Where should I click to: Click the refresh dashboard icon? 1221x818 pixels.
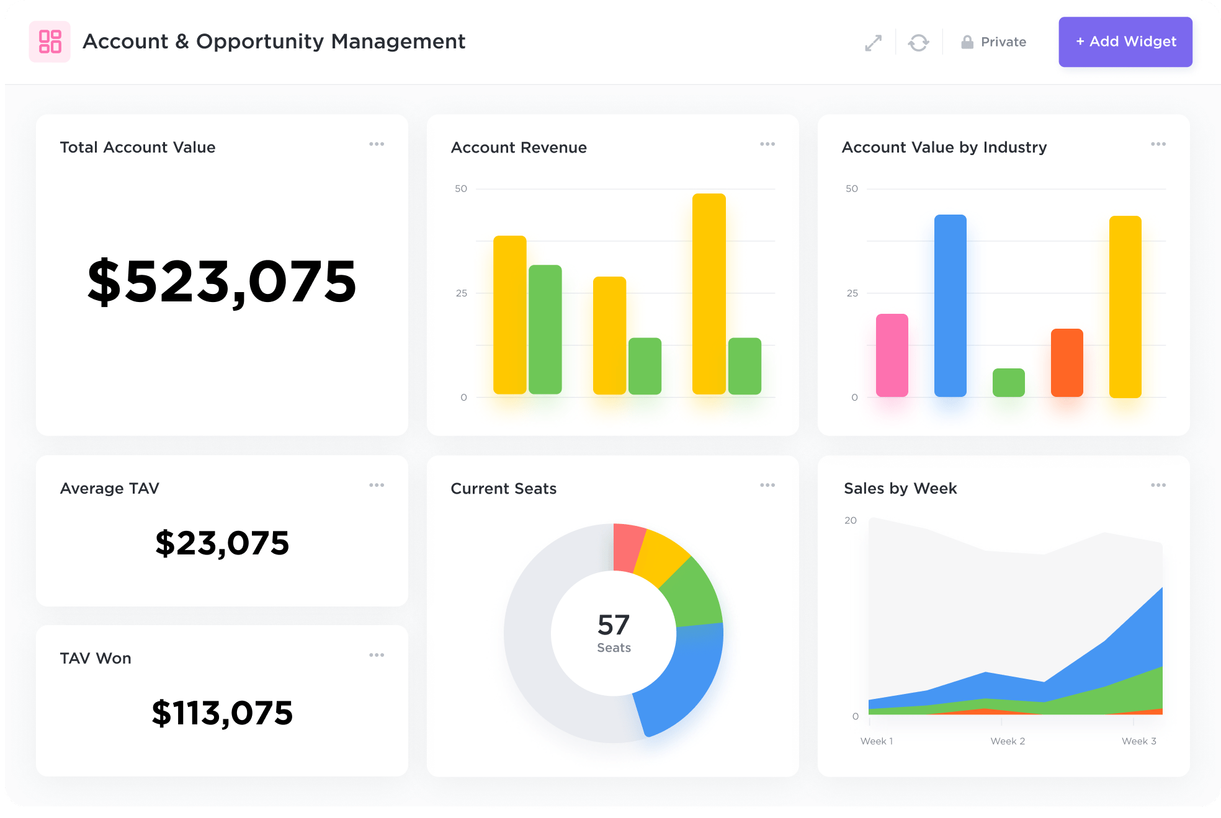(918, 43)
